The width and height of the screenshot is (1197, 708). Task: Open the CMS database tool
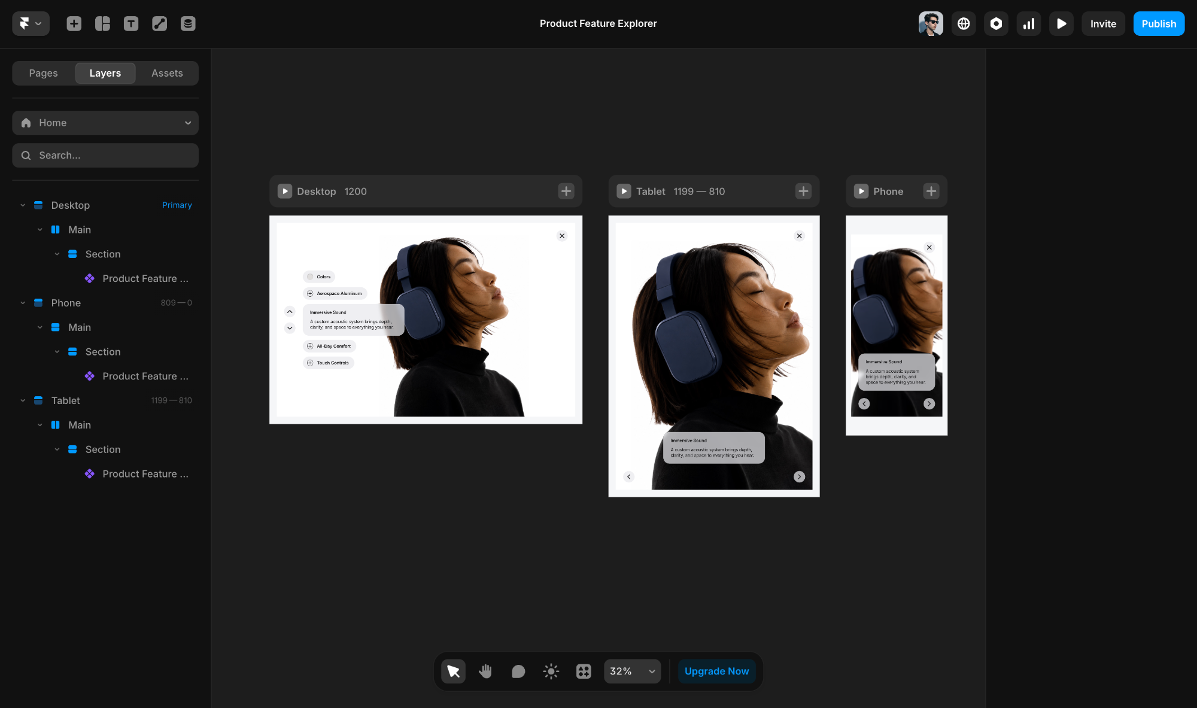click(x=188, y=23)
